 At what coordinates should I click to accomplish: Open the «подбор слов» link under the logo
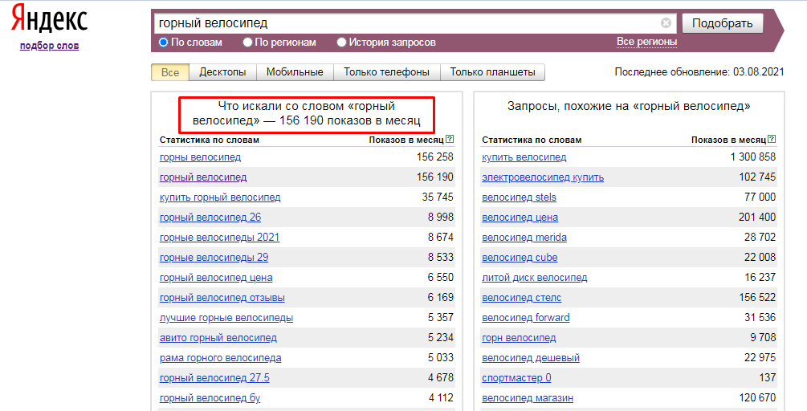(49, 46)
